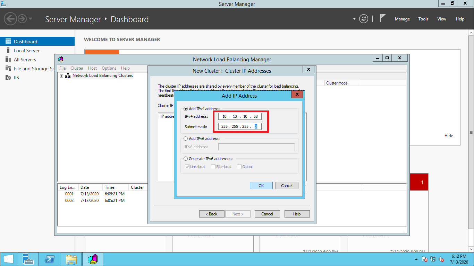Image resolution: width=474 pixels, height=266 pixels.
Task: Toggle the Site-local checkbox
Action: 213,167
